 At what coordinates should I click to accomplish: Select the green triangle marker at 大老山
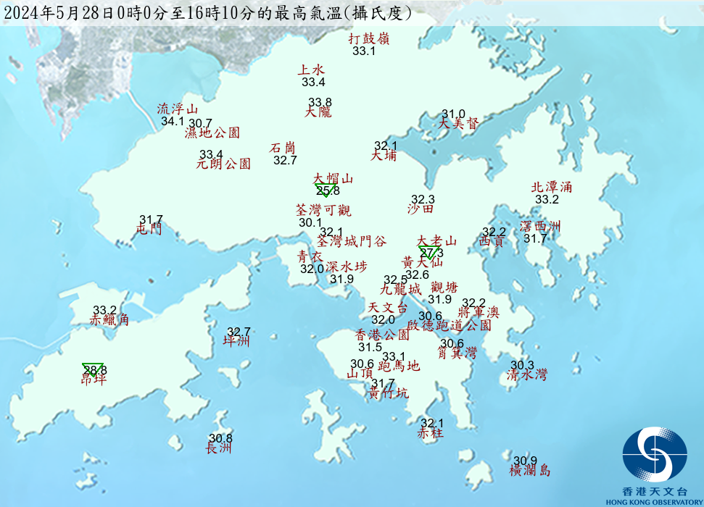[428, 252]
